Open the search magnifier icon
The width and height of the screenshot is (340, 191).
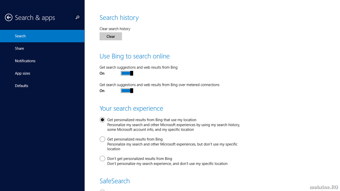point(77,18)
